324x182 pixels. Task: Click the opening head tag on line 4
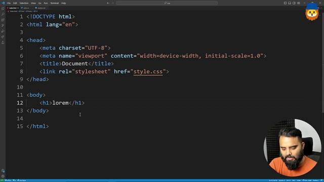(x=36, y=40)
